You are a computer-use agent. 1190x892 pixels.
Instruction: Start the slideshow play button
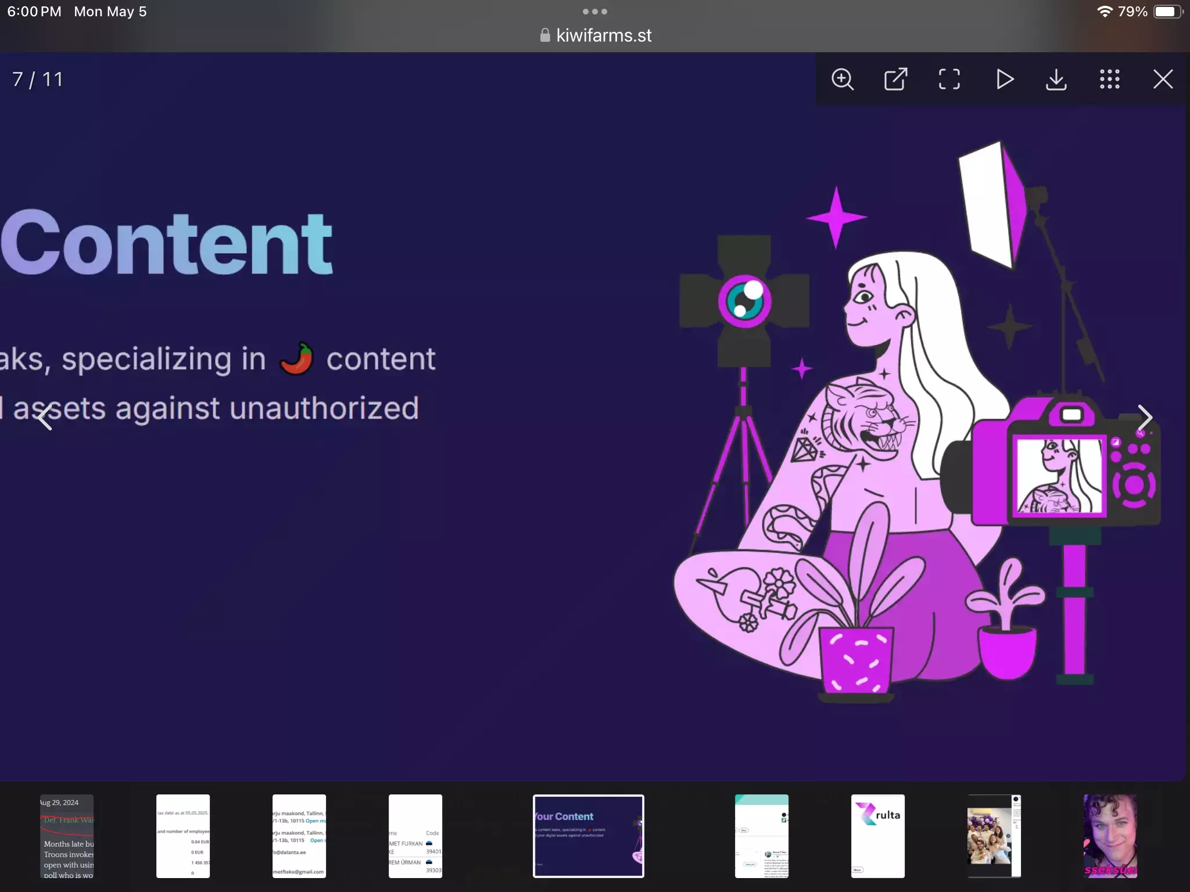click(1004, 80)
